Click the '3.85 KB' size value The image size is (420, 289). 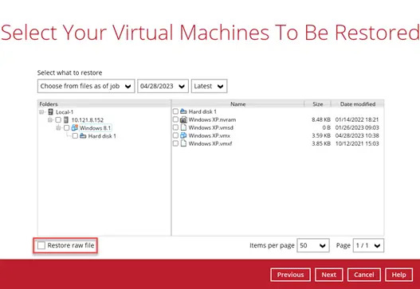(x=321, y=143)
